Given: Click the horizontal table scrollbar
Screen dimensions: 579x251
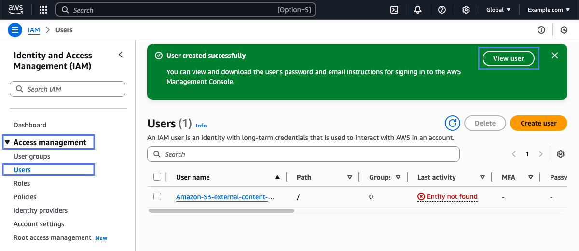Looking at the screenshot, I should (221, 211).
